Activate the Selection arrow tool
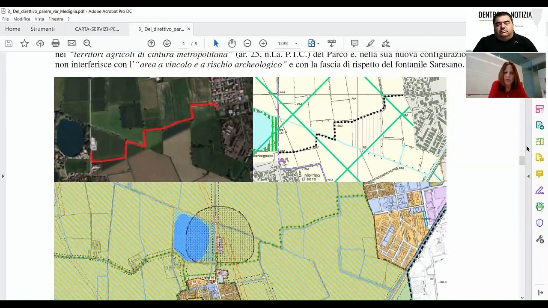 coord(216,43)
